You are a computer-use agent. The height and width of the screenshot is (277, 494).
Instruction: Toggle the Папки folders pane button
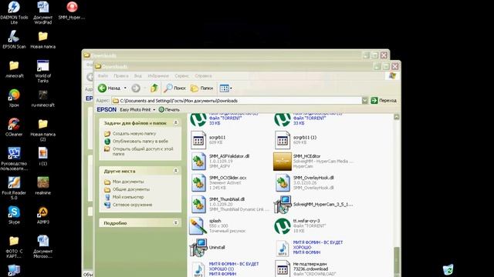[x=202, y=88]
